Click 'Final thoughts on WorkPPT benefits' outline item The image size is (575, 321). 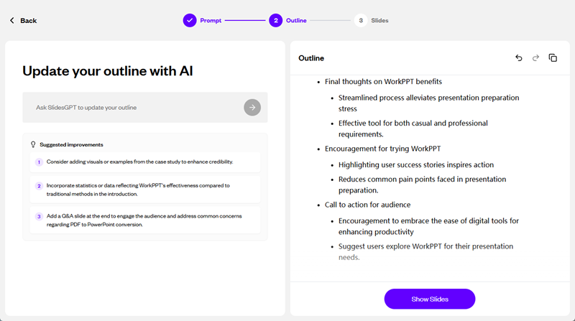coord(383,82)
